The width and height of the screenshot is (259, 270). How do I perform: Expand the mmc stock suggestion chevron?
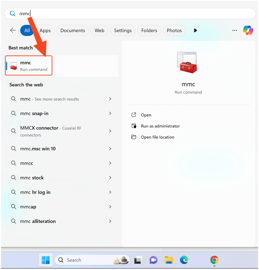pos(110,178)
